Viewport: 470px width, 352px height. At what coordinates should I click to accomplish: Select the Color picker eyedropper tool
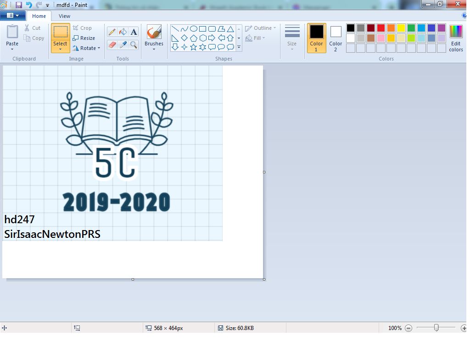click(123, 44)
